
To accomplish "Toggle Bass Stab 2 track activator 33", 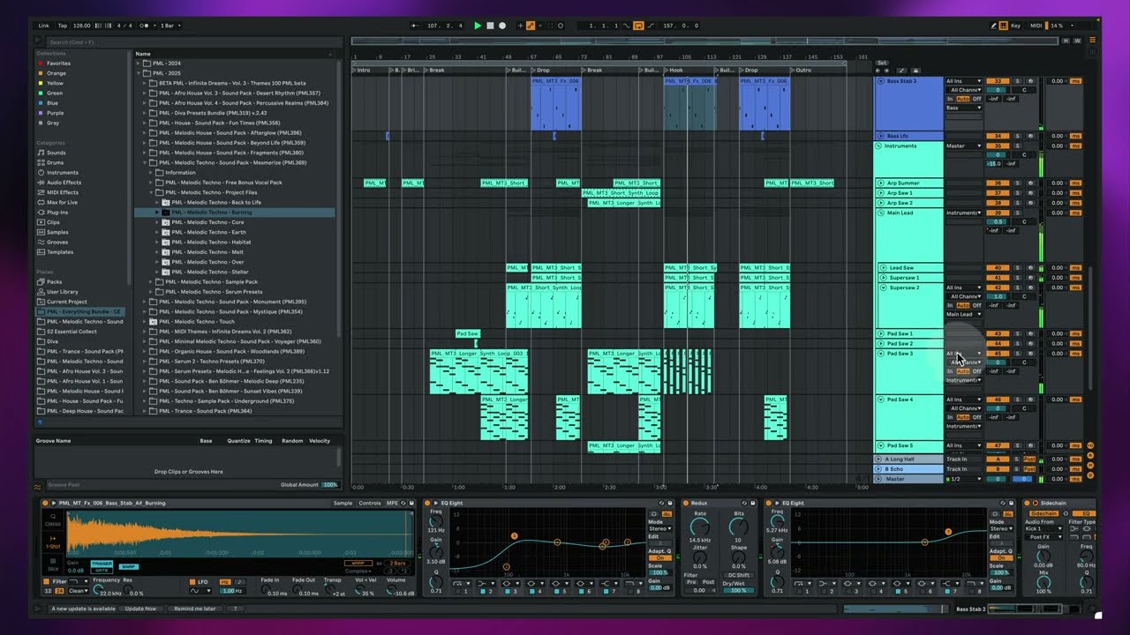I will (998, 81).
